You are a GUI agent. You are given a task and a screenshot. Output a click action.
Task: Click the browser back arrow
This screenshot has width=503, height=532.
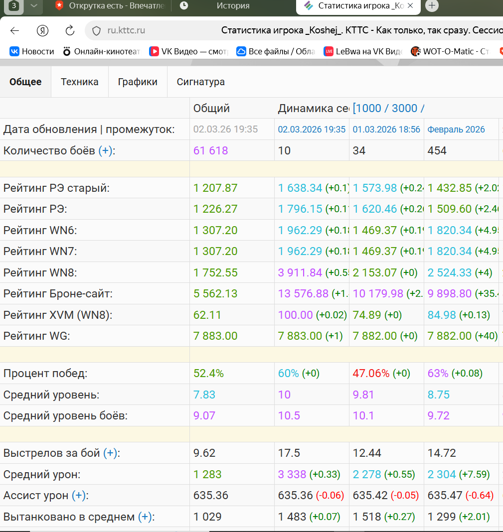coord(14,30)
